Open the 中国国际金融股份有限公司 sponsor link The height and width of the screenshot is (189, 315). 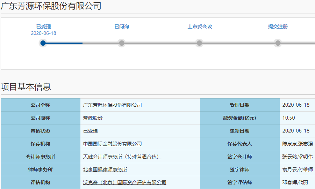[112, 144]
